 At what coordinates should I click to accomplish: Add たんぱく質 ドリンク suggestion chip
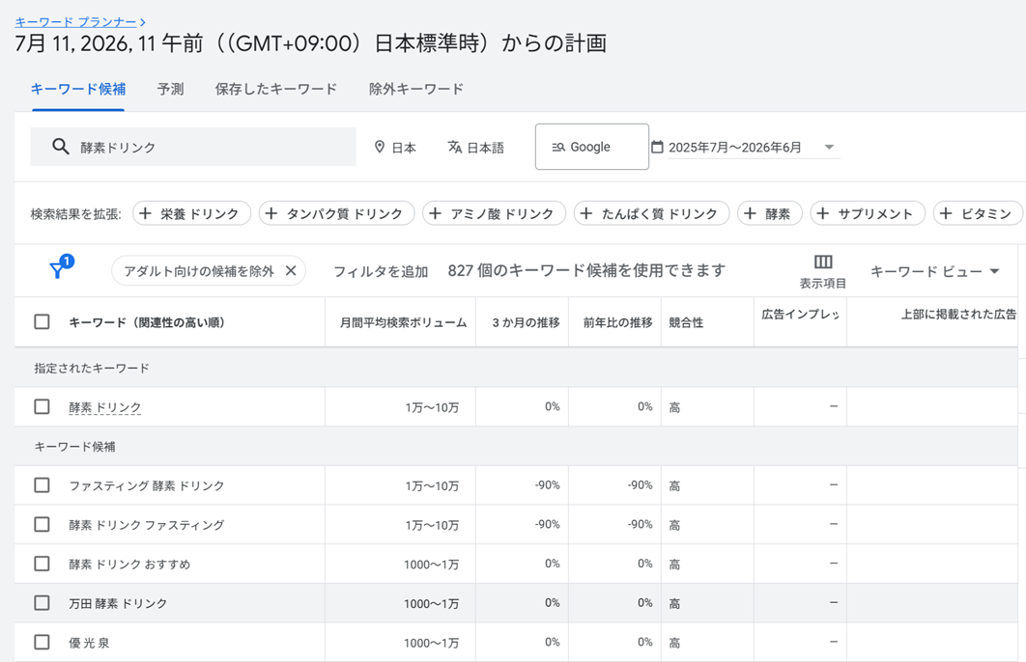pos(651,213)
